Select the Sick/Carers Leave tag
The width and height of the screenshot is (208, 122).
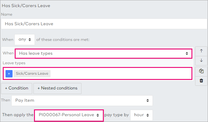[x=32, y=73]
